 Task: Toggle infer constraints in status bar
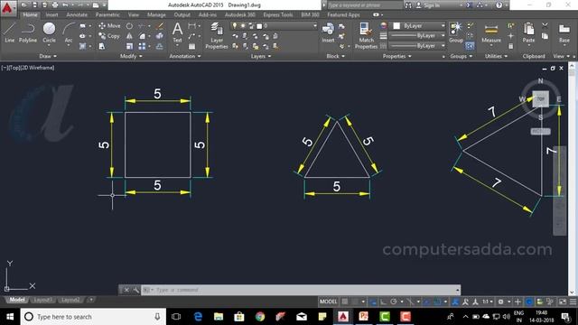click(373, 302)
